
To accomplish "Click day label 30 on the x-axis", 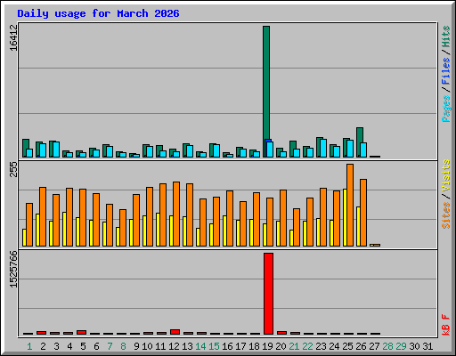I will pyautogui.click(x=414, y=346).
